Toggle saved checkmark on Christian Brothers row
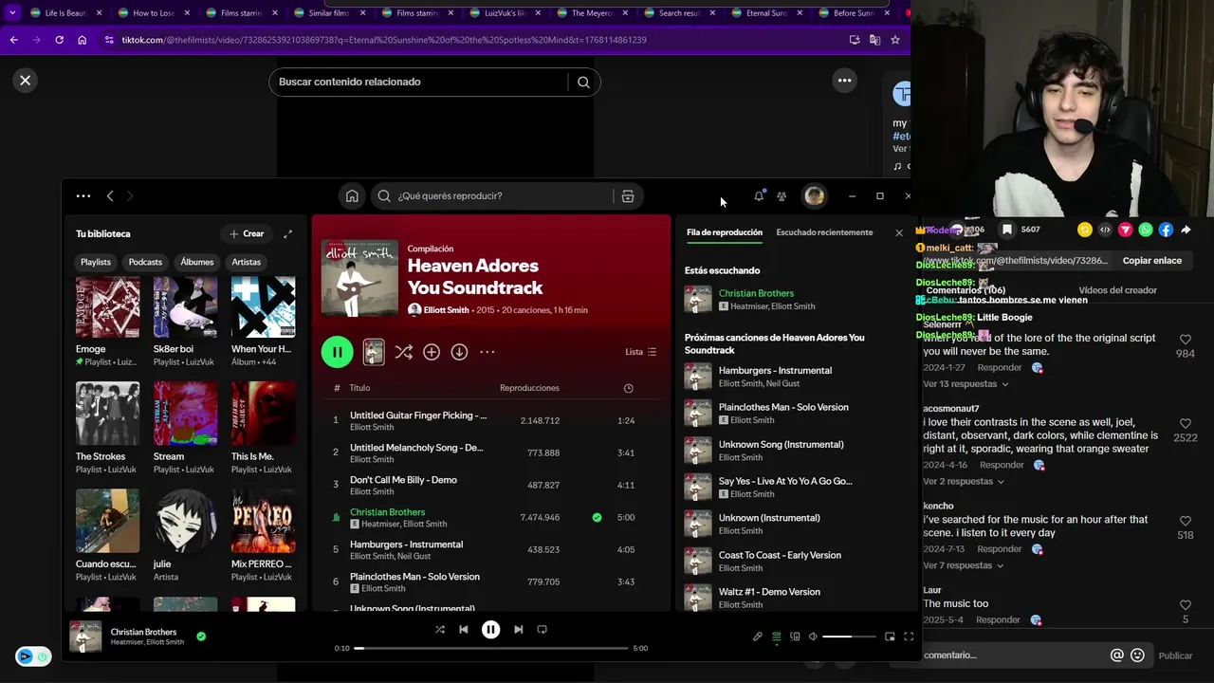The image size is (1214, 683). click(597, 518)
